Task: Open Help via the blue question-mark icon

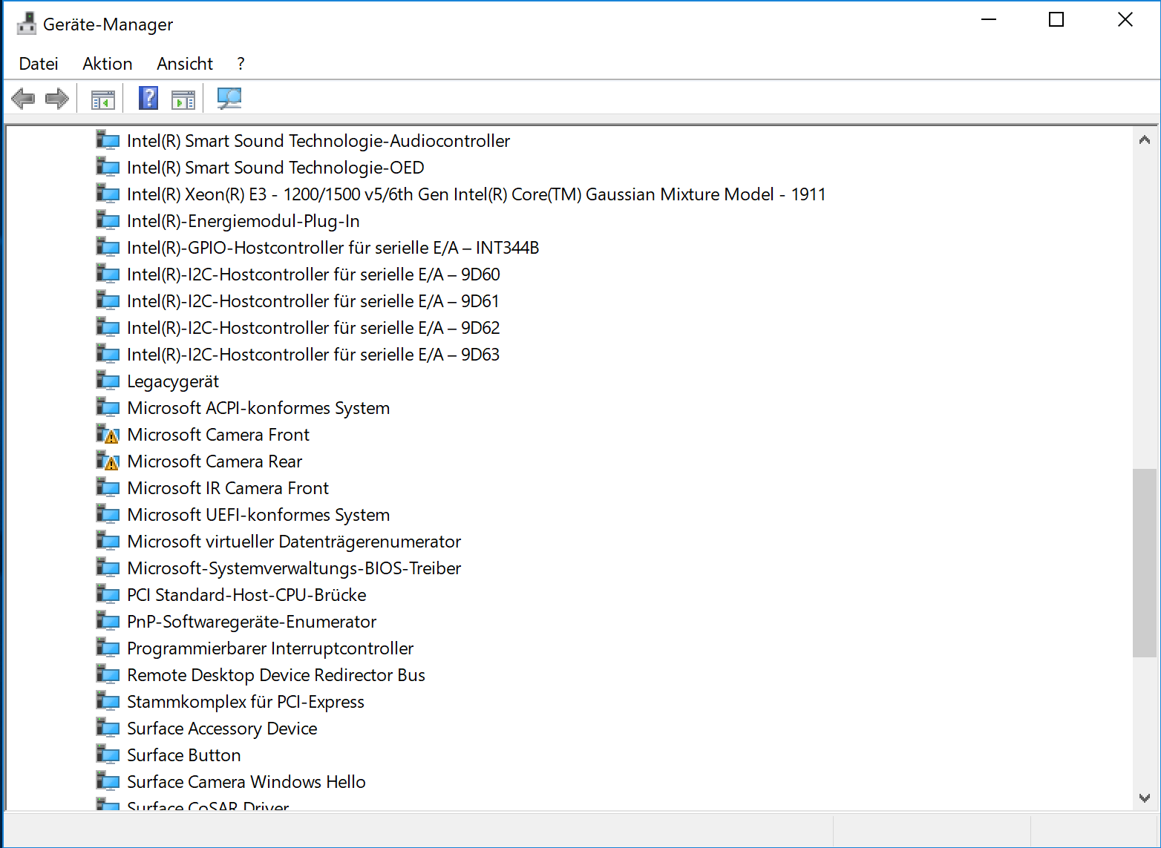Action: (148, 98)
